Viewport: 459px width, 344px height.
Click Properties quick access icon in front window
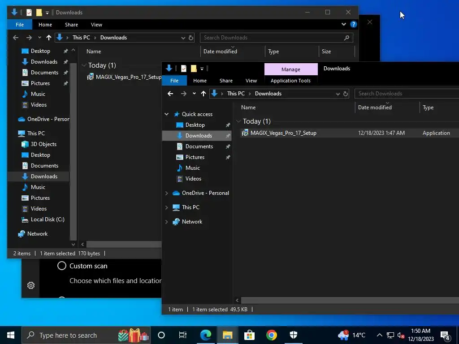pos(183,69)
